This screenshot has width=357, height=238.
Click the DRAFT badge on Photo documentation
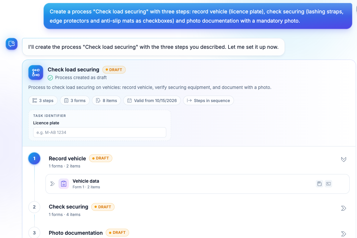117,233
